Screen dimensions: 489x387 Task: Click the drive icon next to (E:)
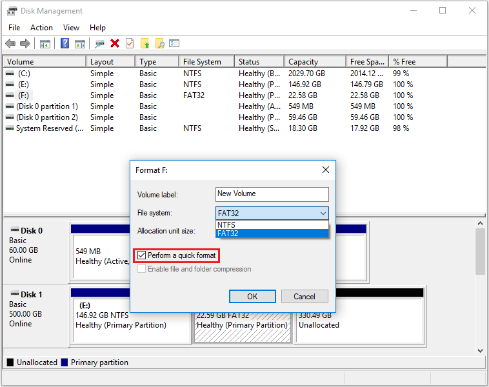pyautogui.click(x=10, y=84)
